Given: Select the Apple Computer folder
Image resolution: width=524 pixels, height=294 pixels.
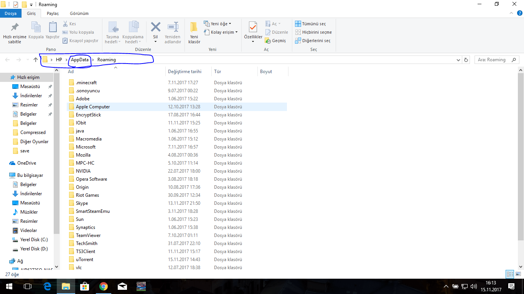Looking at the screenshot, I should [x=93, y=107].
